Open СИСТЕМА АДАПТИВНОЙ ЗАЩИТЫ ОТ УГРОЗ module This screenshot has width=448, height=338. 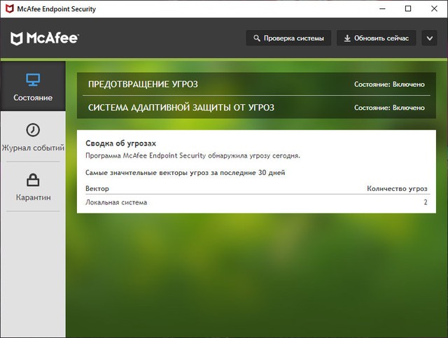pyautogui.click(x=181, y=108)
